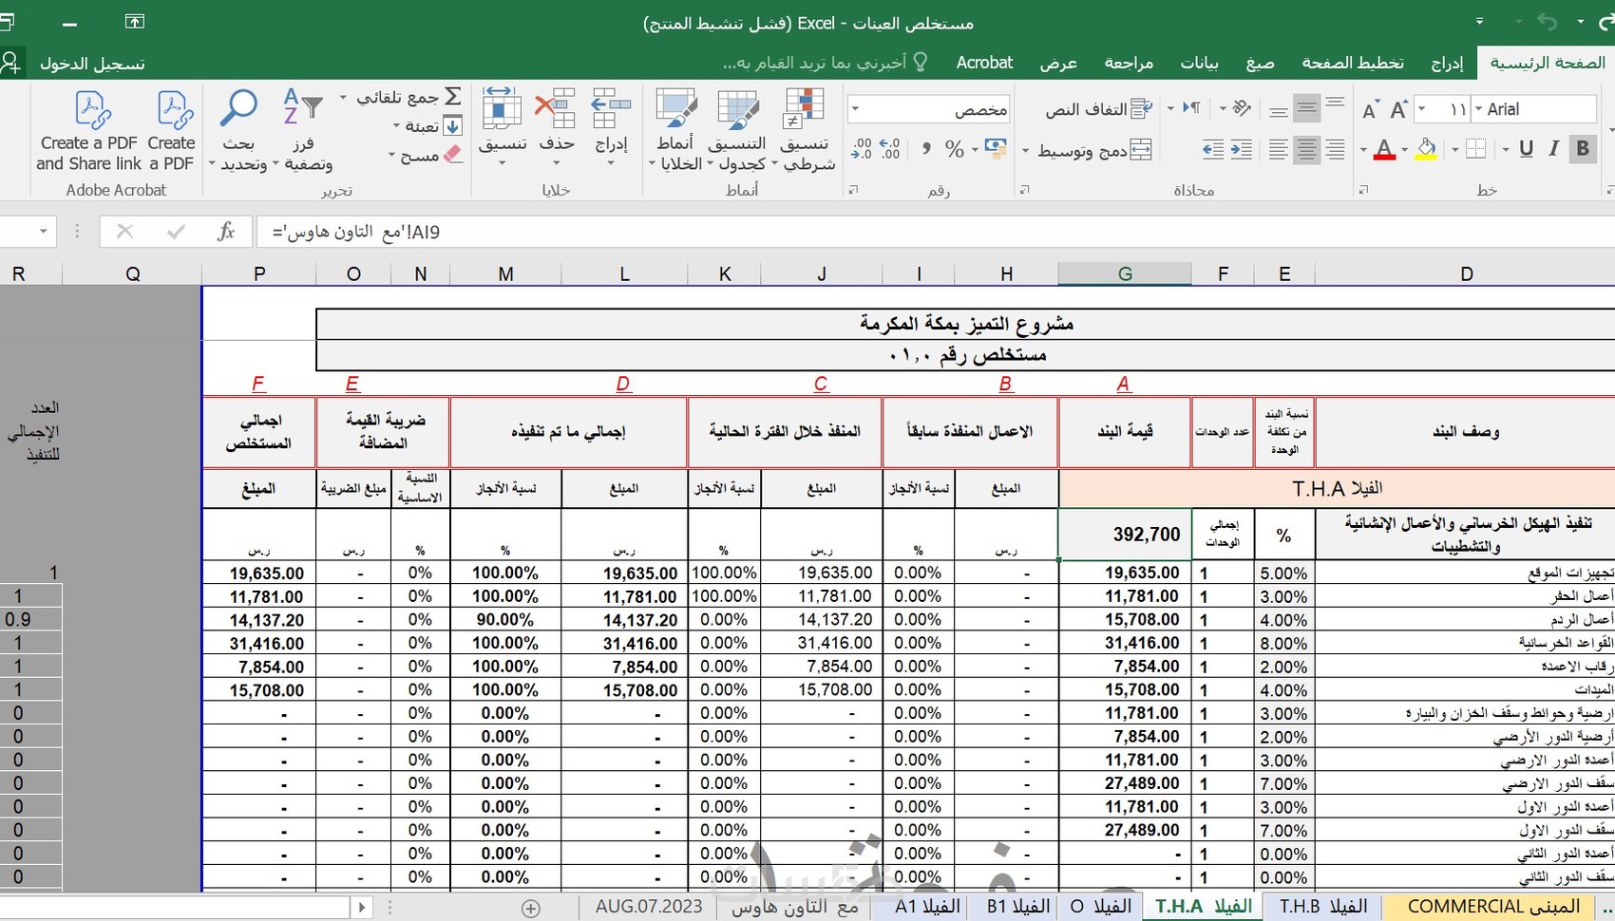Click cell G value 392,700

click(1125, 535)
